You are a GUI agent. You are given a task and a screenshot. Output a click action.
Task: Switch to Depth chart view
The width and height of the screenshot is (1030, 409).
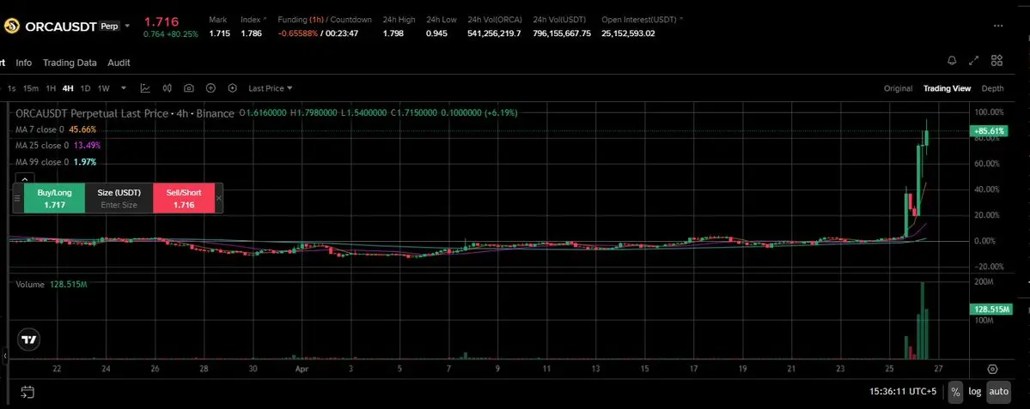click(x=992, y=88)
